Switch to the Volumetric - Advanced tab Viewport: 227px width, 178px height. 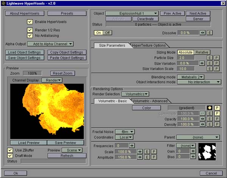pyautogui.click(x=150, y=101)
